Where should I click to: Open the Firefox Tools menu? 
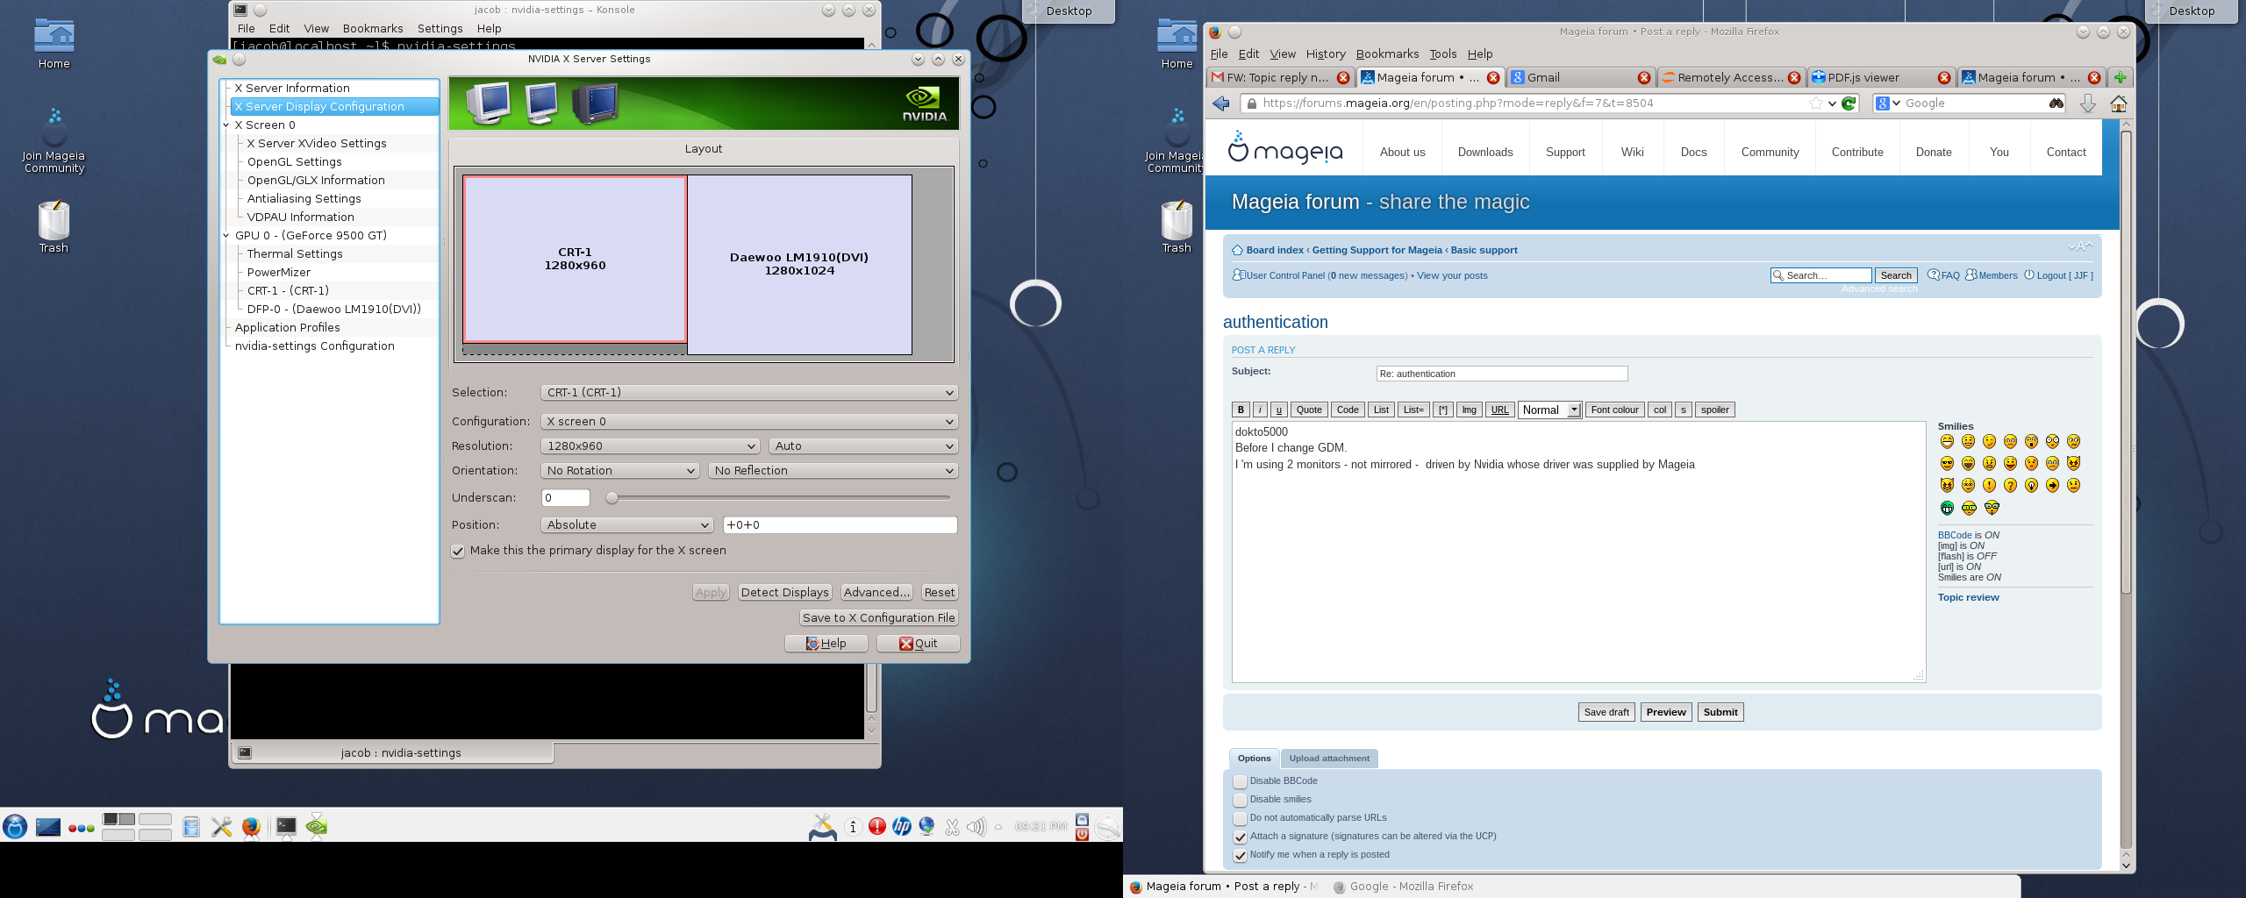(x=1442, y=53)
